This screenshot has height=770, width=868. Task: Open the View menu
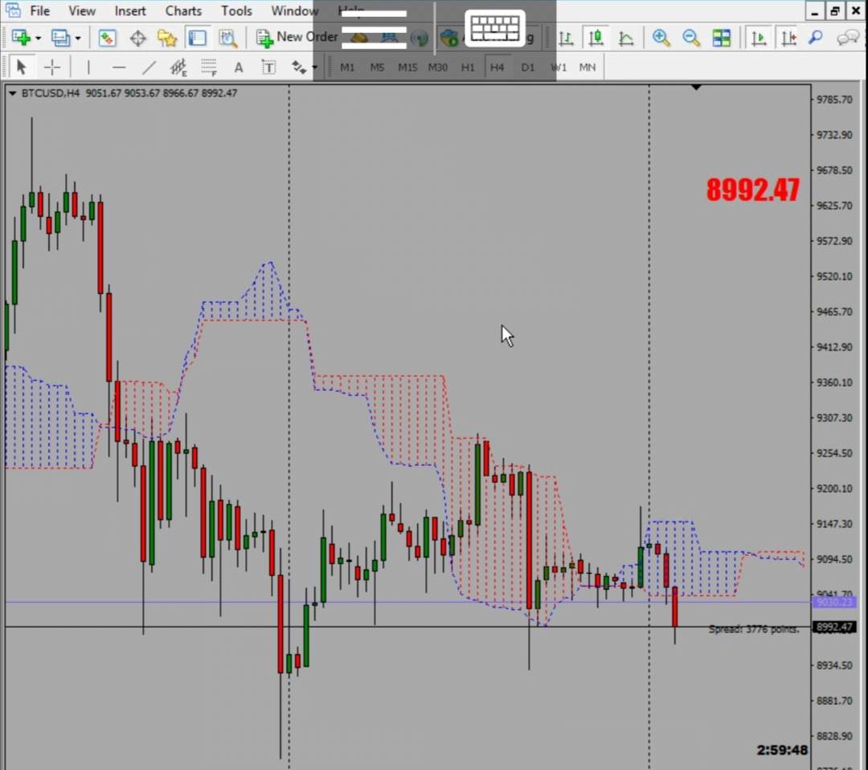pos(82,10)
